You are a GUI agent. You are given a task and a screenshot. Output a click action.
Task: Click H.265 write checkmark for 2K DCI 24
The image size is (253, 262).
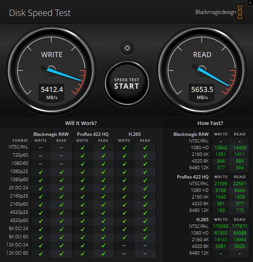click(124, 188)
